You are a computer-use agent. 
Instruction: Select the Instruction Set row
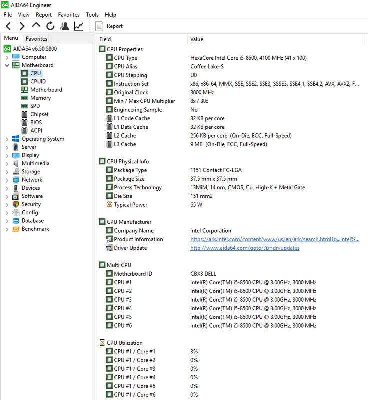pos(231,84)
